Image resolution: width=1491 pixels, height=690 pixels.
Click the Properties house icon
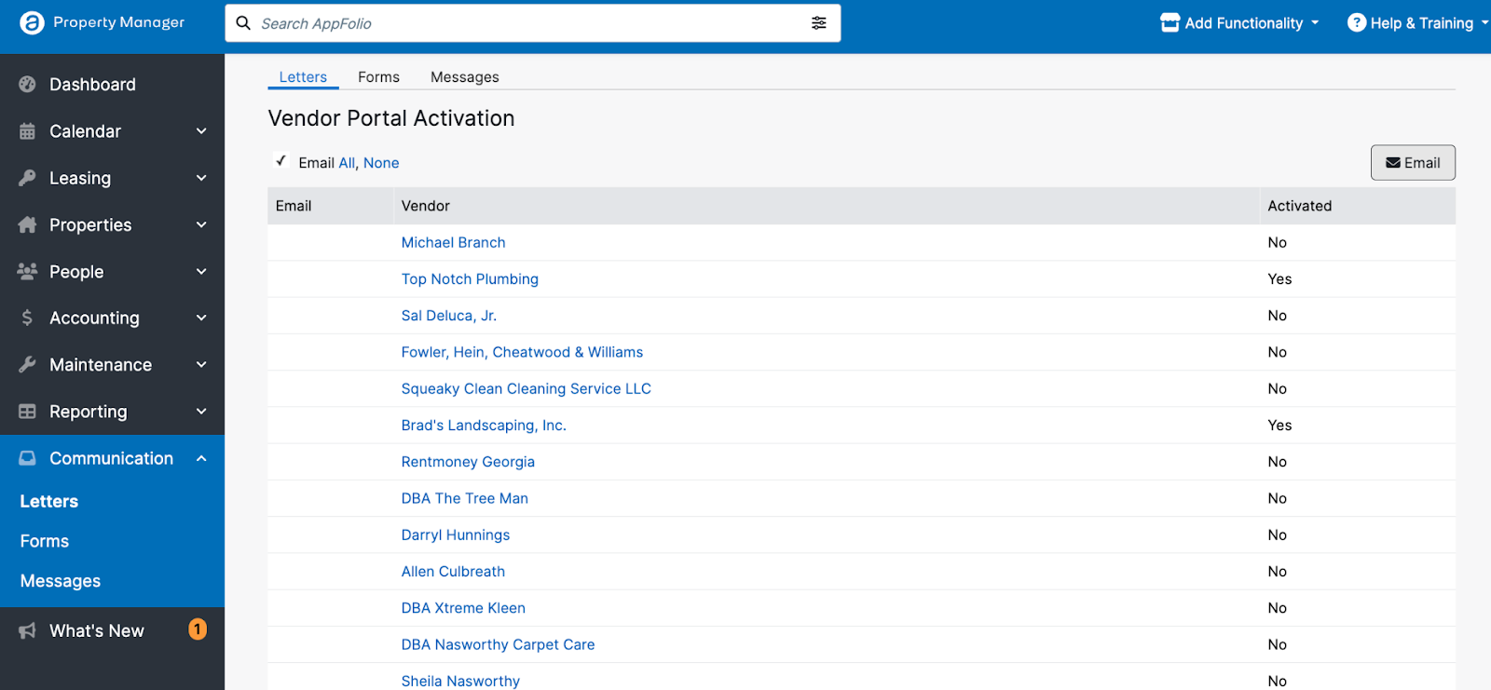[x=27, y=224]
